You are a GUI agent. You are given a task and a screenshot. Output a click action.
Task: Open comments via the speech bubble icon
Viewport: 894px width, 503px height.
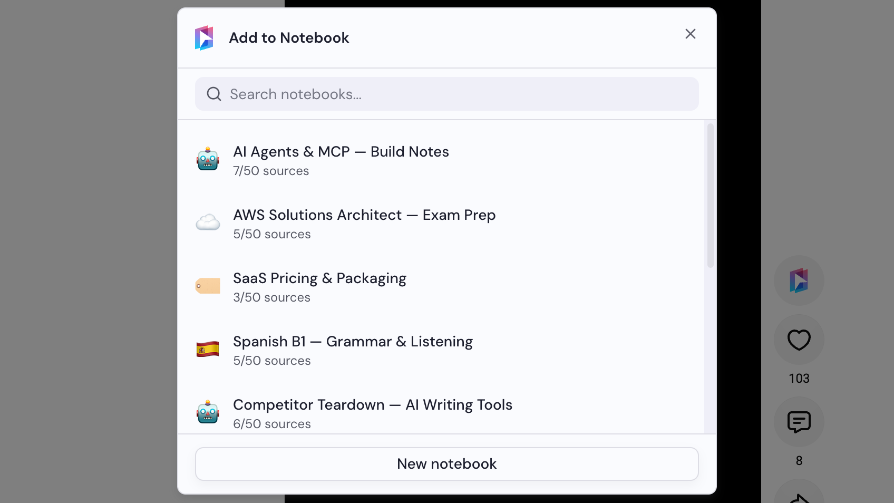799,422
